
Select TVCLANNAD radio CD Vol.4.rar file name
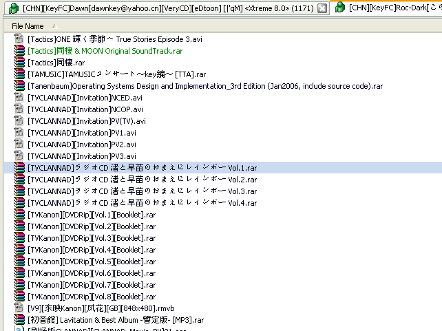(142, 203)
